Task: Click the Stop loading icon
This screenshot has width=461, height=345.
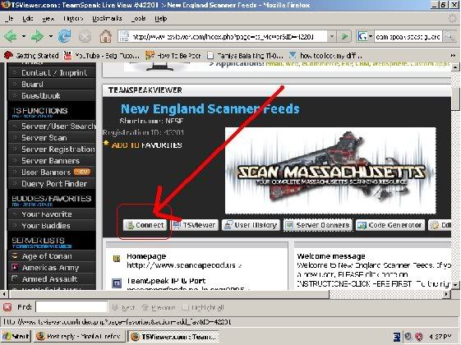Action: (85, 37)
